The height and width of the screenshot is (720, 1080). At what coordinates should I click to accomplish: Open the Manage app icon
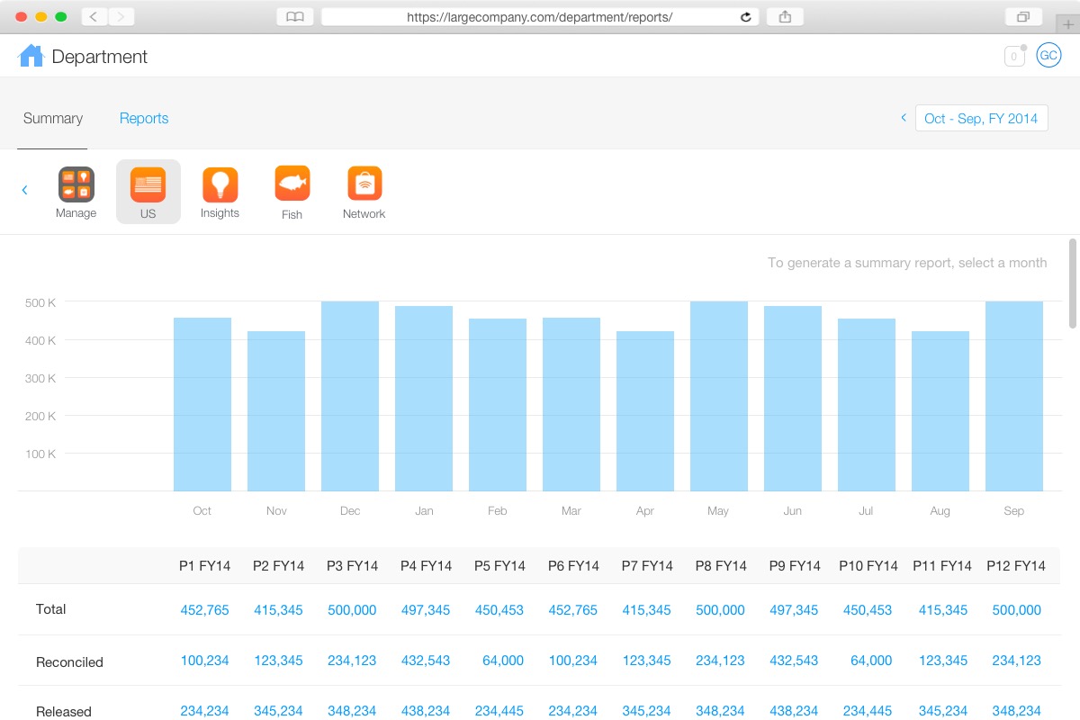76,184
